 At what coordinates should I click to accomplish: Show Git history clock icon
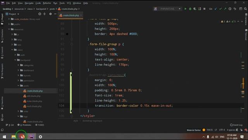230,9
